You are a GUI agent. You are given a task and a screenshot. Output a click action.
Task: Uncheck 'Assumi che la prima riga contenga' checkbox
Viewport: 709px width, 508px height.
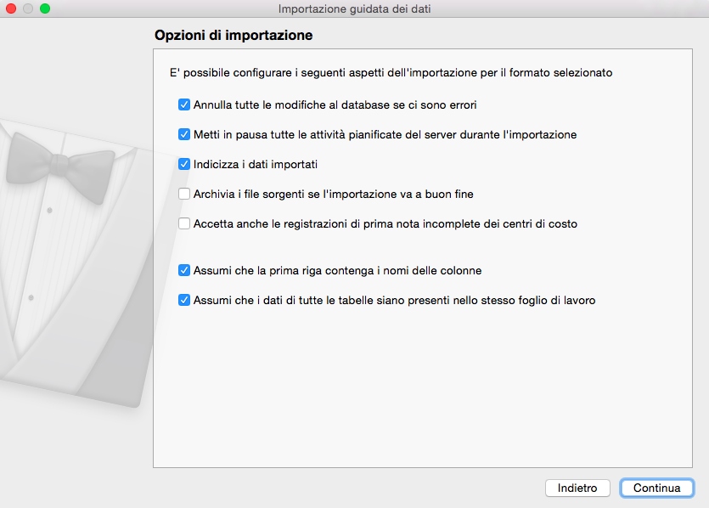point(183,270)
